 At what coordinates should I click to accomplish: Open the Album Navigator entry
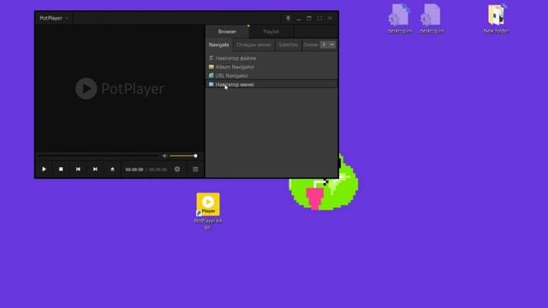[x=271, y=67]
